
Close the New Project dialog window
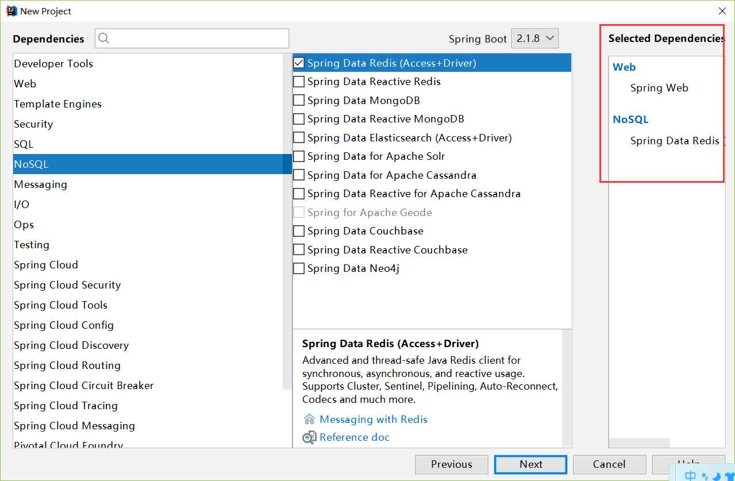pos(722,11)
